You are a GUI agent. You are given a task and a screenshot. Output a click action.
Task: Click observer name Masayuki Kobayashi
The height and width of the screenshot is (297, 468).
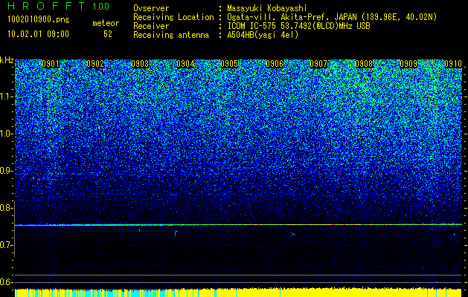[267, 9]
